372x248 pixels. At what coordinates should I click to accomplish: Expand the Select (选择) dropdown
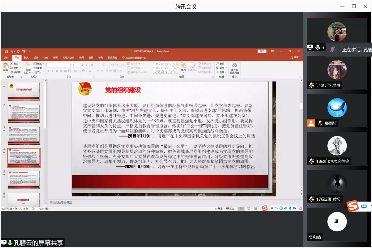(222, 72)
